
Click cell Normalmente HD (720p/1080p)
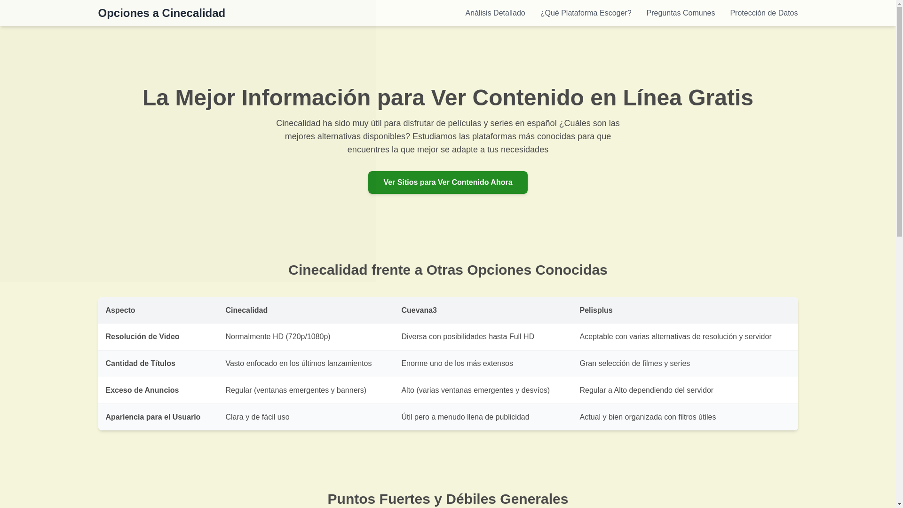[x=306, y=337]
